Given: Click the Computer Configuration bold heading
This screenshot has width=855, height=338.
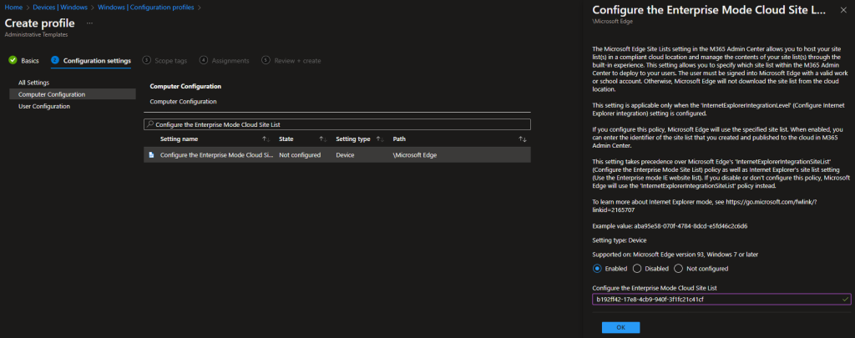Looking at the screenshot, I should click(185, 87).
